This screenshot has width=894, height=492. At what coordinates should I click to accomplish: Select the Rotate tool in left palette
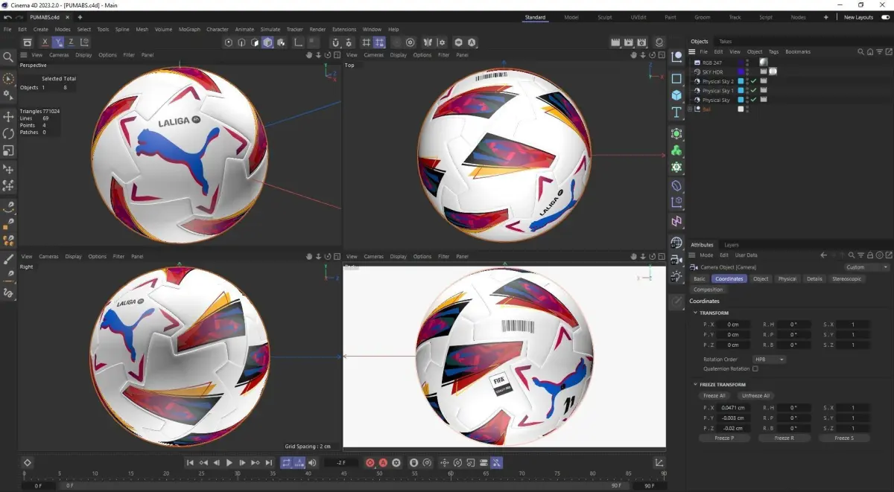coord(8,134)
